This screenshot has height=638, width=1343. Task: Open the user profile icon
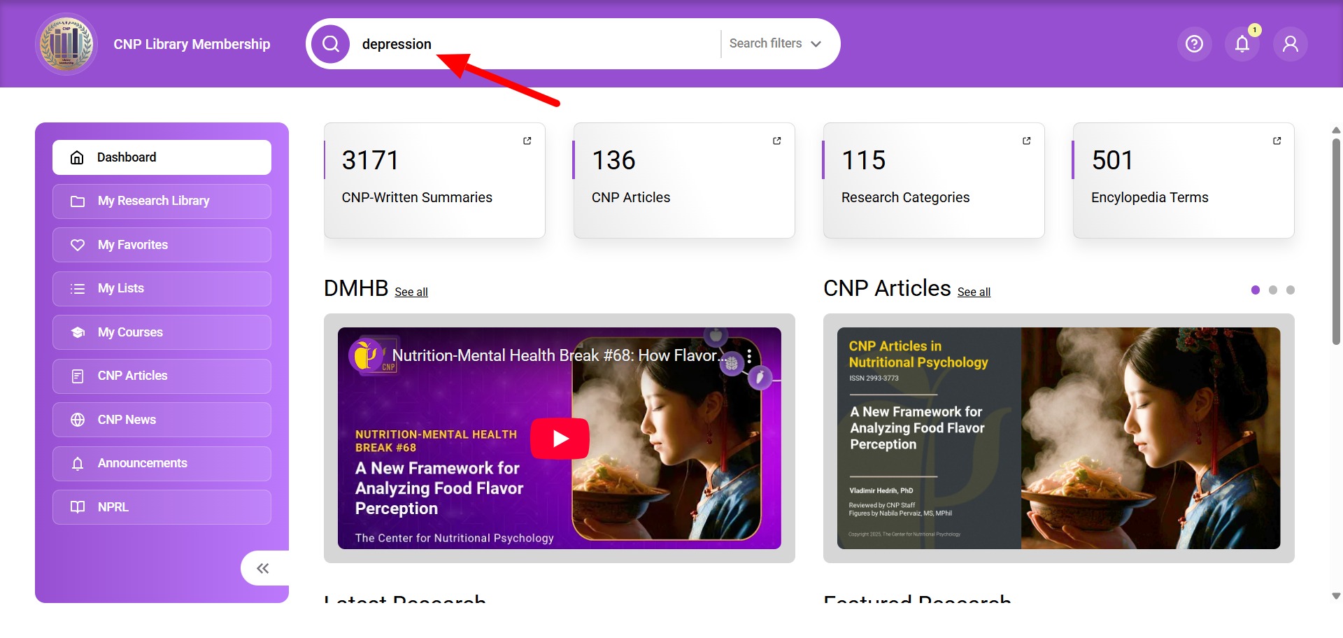tap(1291, 44)
